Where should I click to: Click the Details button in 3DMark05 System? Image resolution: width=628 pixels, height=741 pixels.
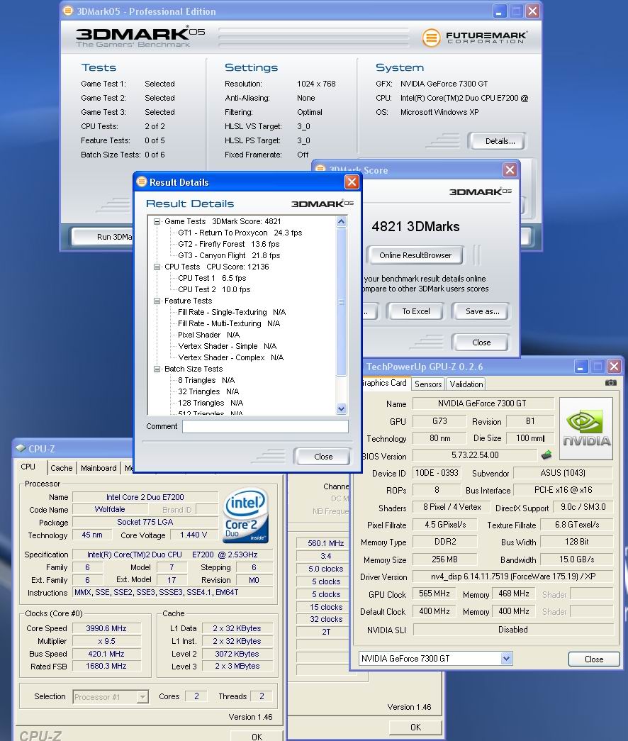click(497, 141)
